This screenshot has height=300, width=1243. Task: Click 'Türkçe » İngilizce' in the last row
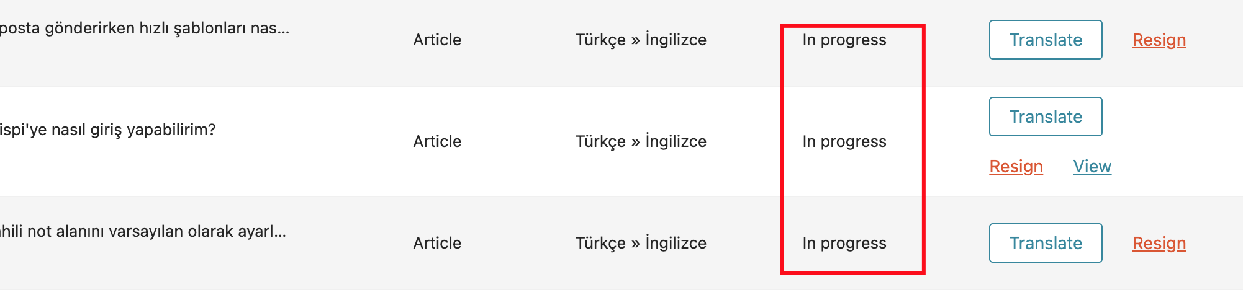(x=641, y=243)
